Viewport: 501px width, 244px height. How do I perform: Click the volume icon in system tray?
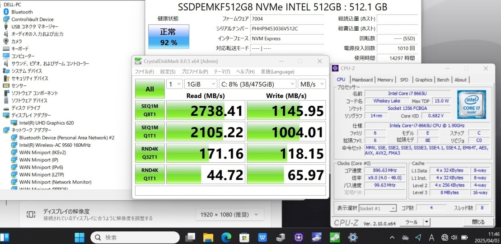click(x=454, y=238)
